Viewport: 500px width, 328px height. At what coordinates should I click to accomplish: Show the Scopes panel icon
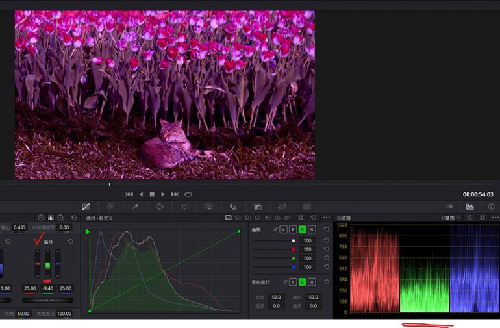pyautogui.click(x=469, y=207)
